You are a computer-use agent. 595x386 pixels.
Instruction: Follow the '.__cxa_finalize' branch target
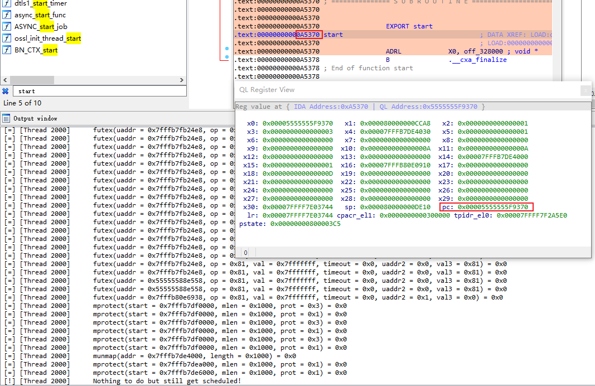coord(477,60)
